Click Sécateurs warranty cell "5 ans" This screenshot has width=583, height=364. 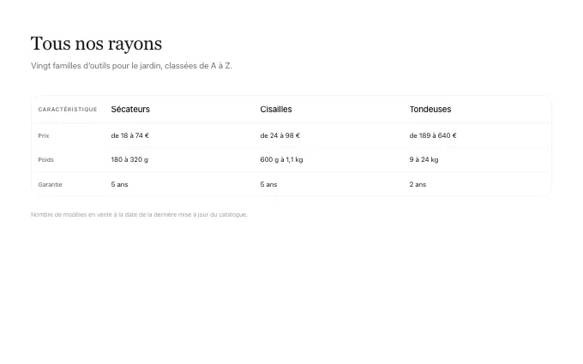click(x=119, y=185)
